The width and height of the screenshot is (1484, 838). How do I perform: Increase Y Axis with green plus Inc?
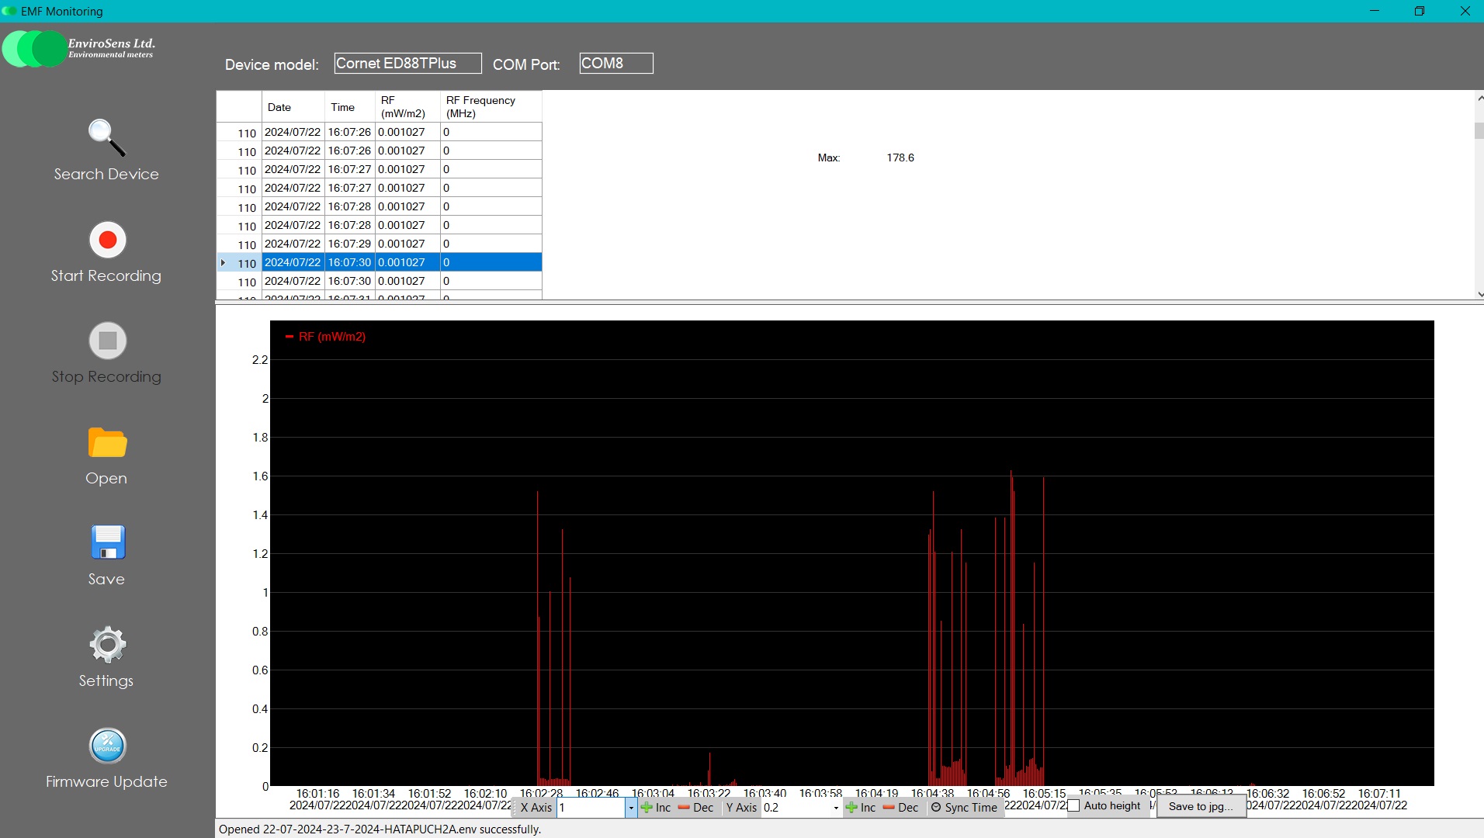[861, 808]
